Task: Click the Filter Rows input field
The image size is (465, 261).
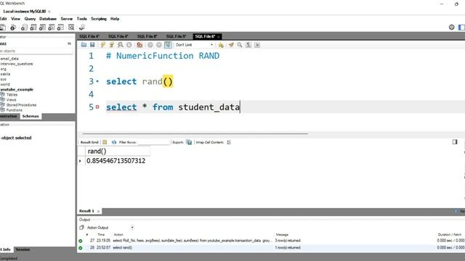Action: 153,142
